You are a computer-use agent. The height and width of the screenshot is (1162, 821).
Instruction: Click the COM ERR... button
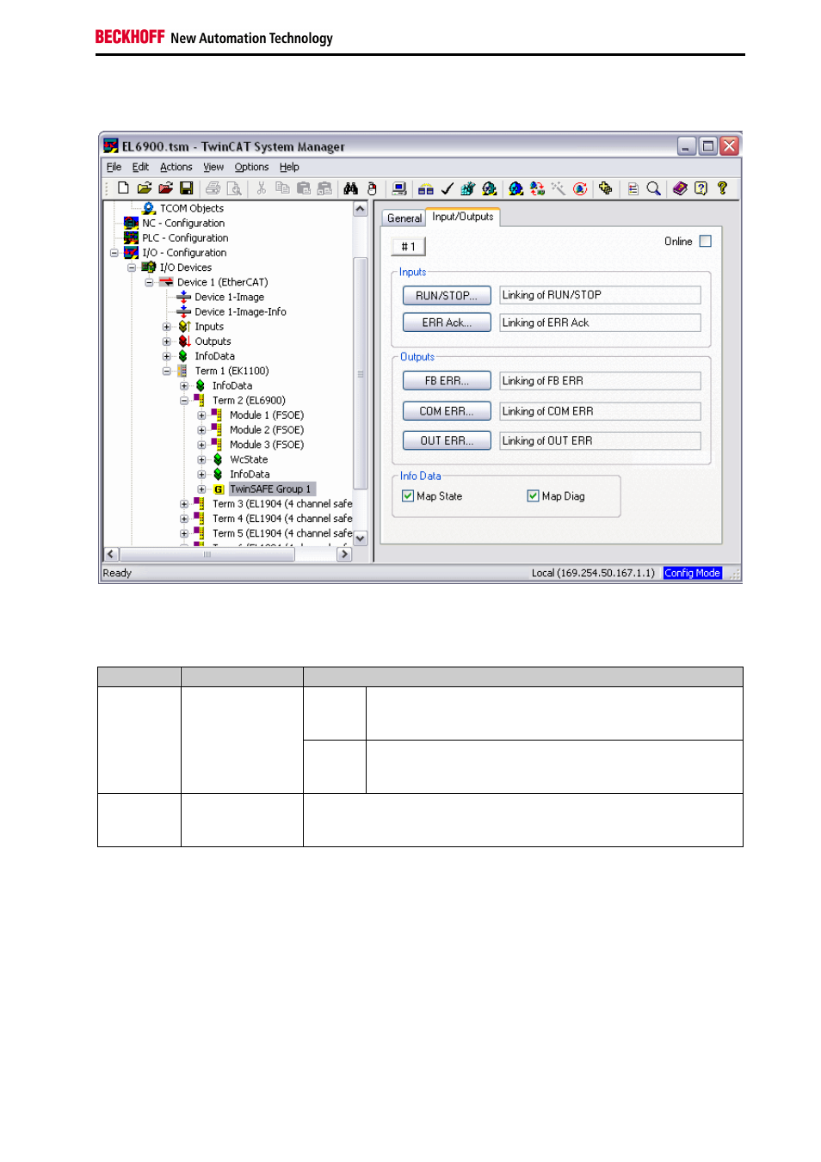(x=447, y=411)
